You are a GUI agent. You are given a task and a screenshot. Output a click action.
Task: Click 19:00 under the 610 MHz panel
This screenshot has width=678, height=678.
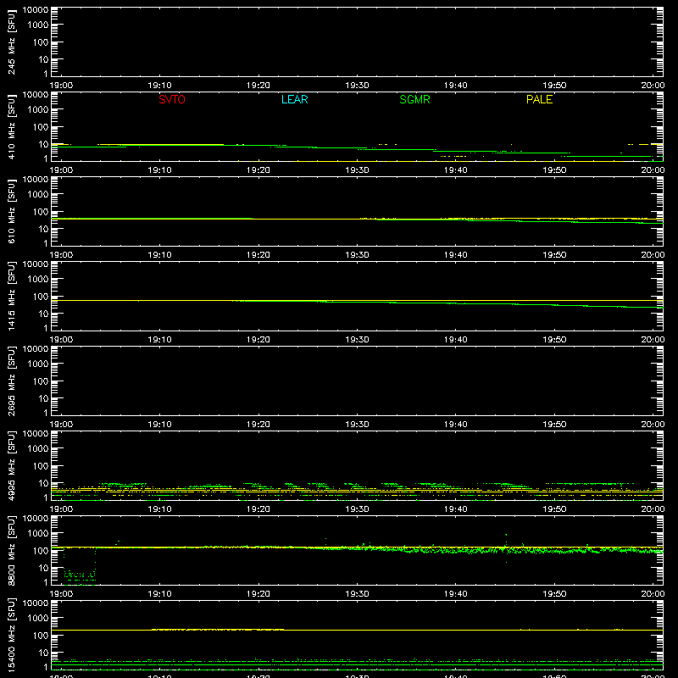coord(61,255)
